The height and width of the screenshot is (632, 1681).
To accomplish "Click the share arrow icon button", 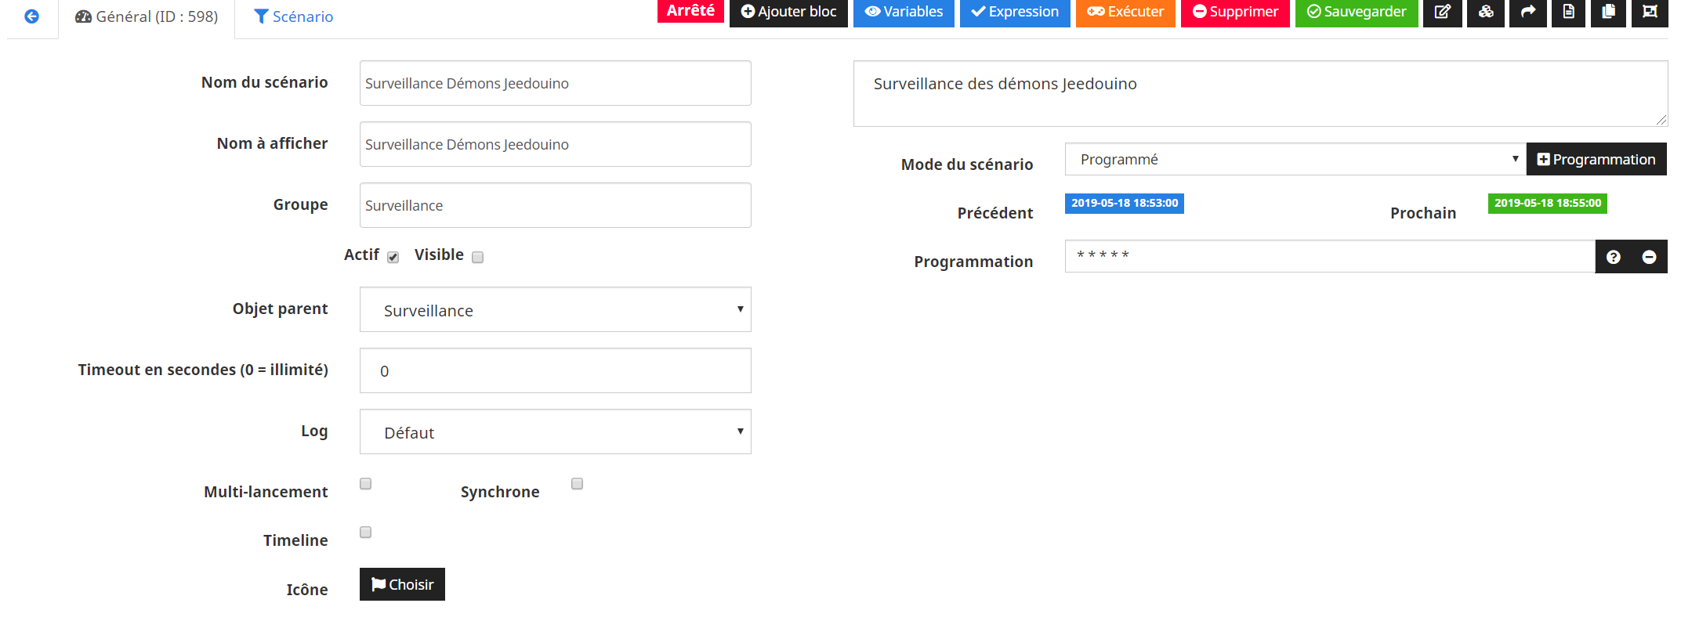I will [1528, 12].
